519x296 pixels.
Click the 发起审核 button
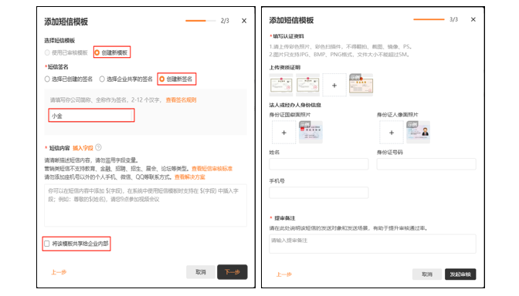tap(460, 274)
